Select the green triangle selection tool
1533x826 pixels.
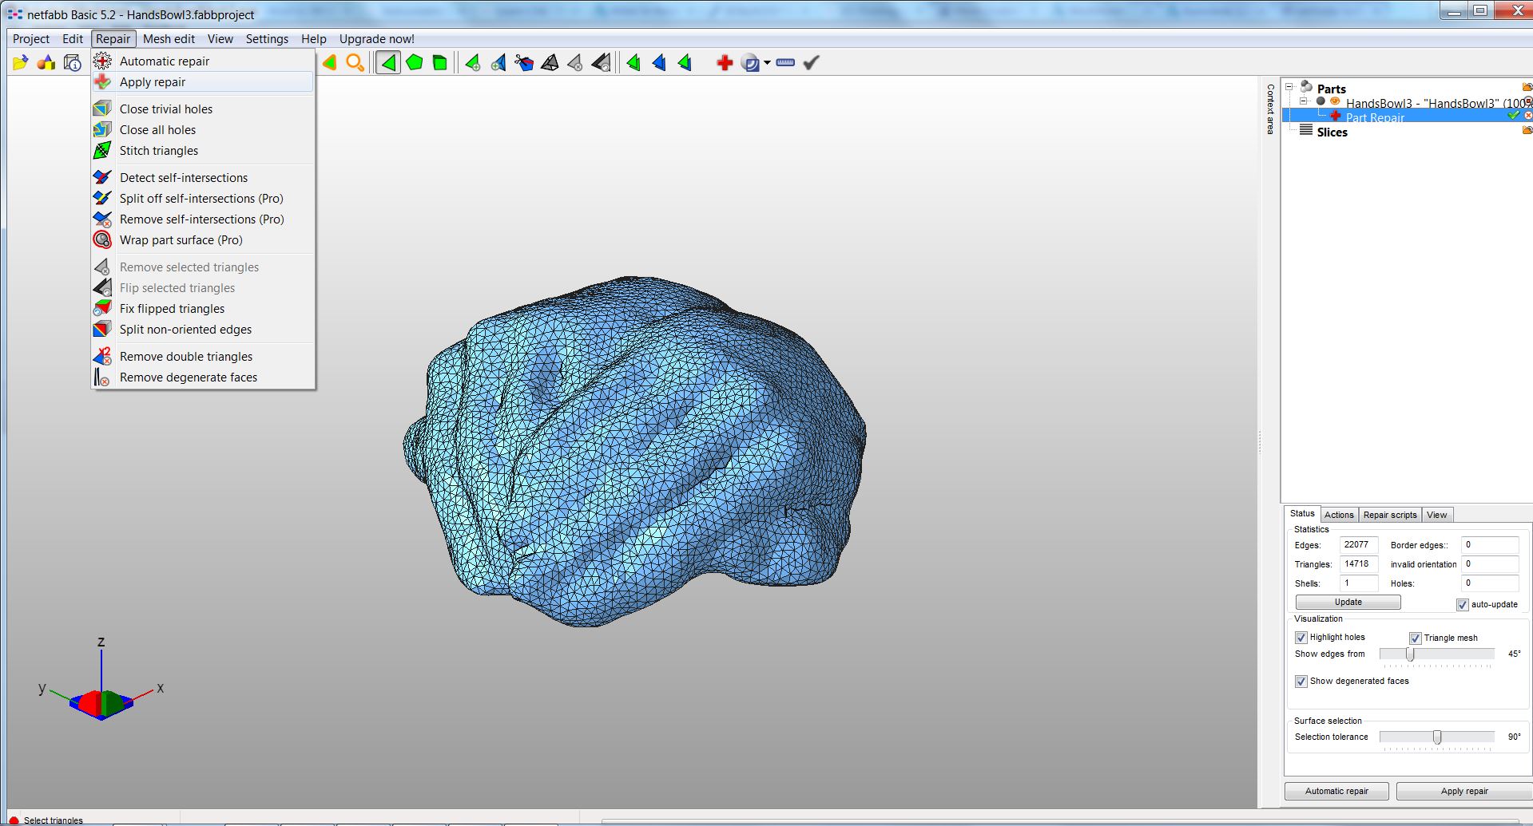click(x=388, y=62)
